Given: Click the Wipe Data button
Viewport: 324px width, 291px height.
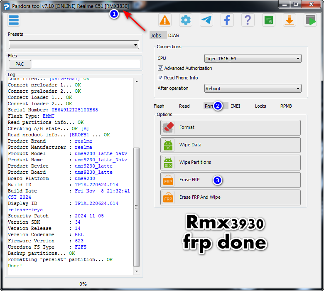Looking at the screenshot, I should pyautogui.click(x=231, y=145).
